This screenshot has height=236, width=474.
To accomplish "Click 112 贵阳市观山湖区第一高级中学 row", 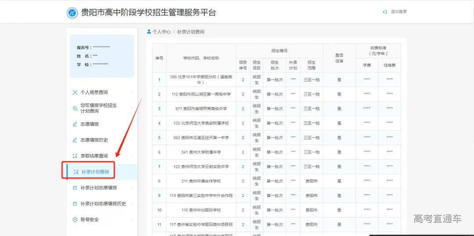I will (x=276, y=94).
